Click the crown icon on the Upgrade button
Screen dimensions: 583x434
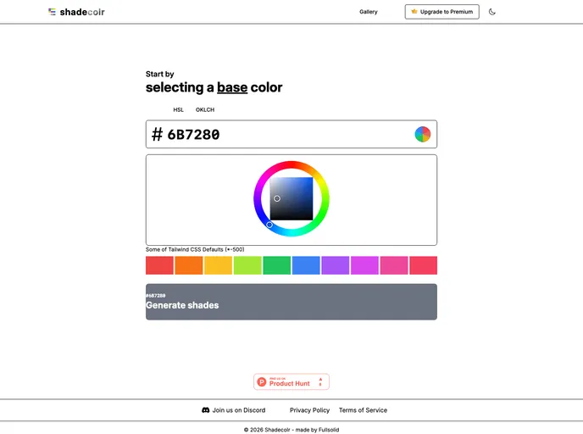pos(414,12)
